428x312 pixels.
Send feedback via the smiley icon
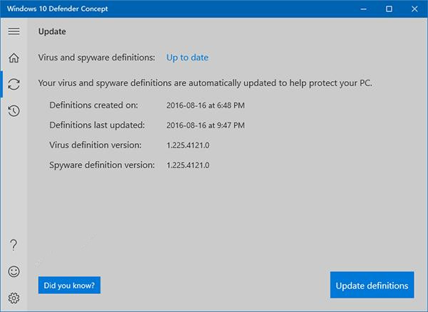pos(14,271)
